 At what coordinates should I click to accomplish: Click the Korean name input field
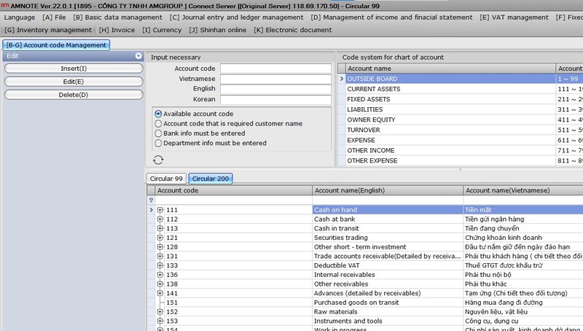click(275, 99)
